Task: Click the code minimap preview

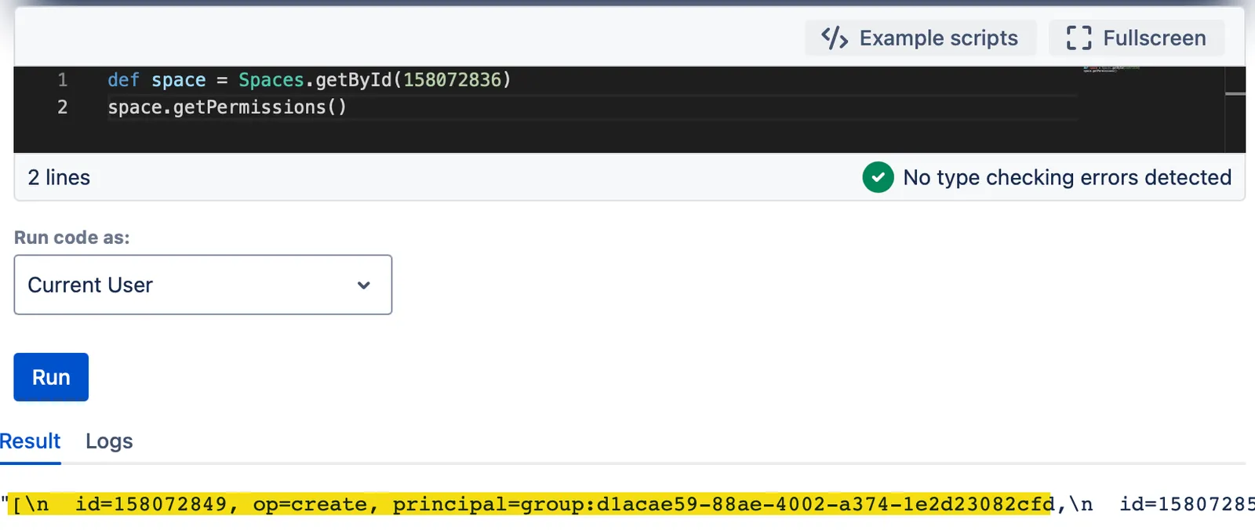Action: tap(1111, 69)
